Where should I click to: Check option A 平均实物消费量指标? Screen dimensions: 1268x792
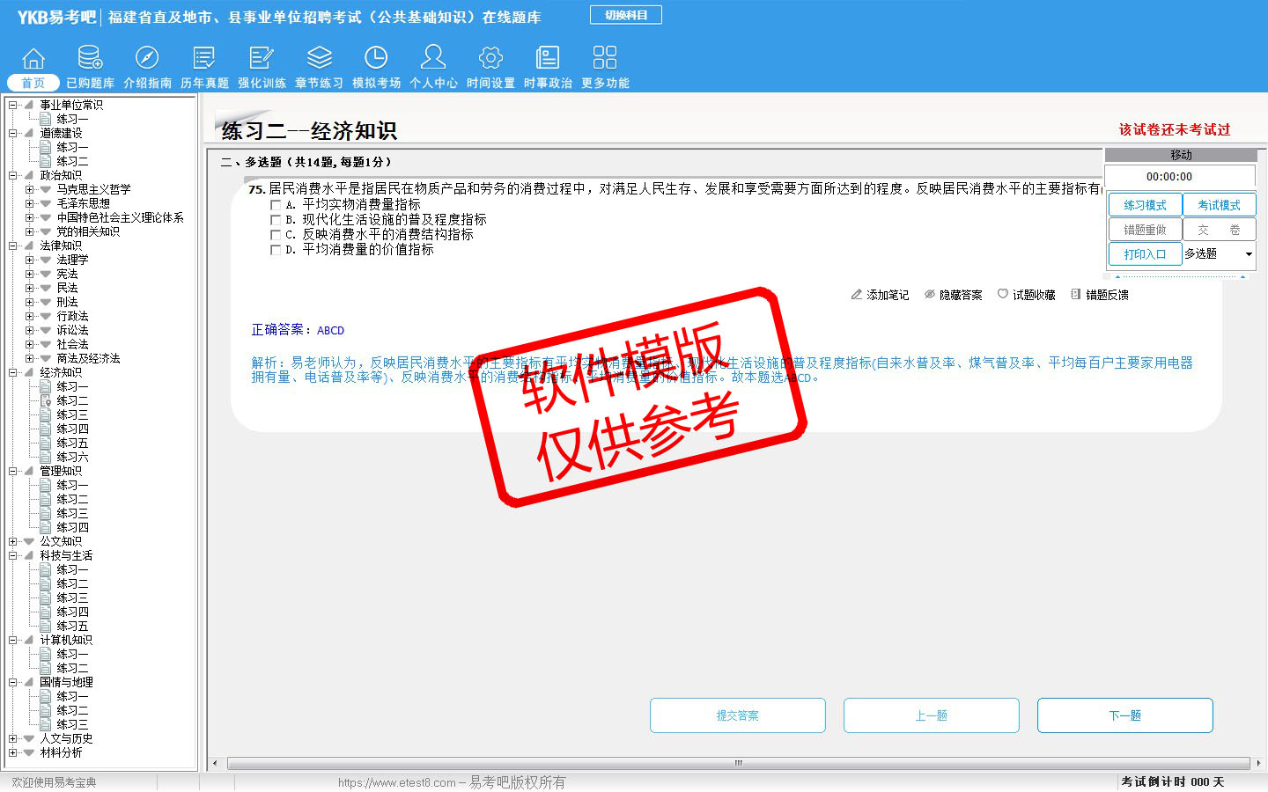[276, 205]
